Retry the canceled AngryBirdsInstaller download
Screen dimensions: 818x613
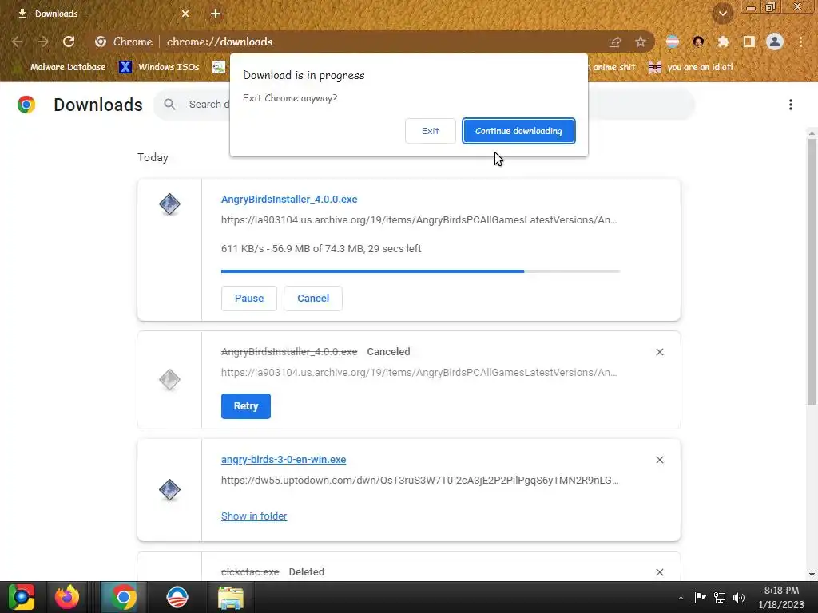click(x=246, y=406)
